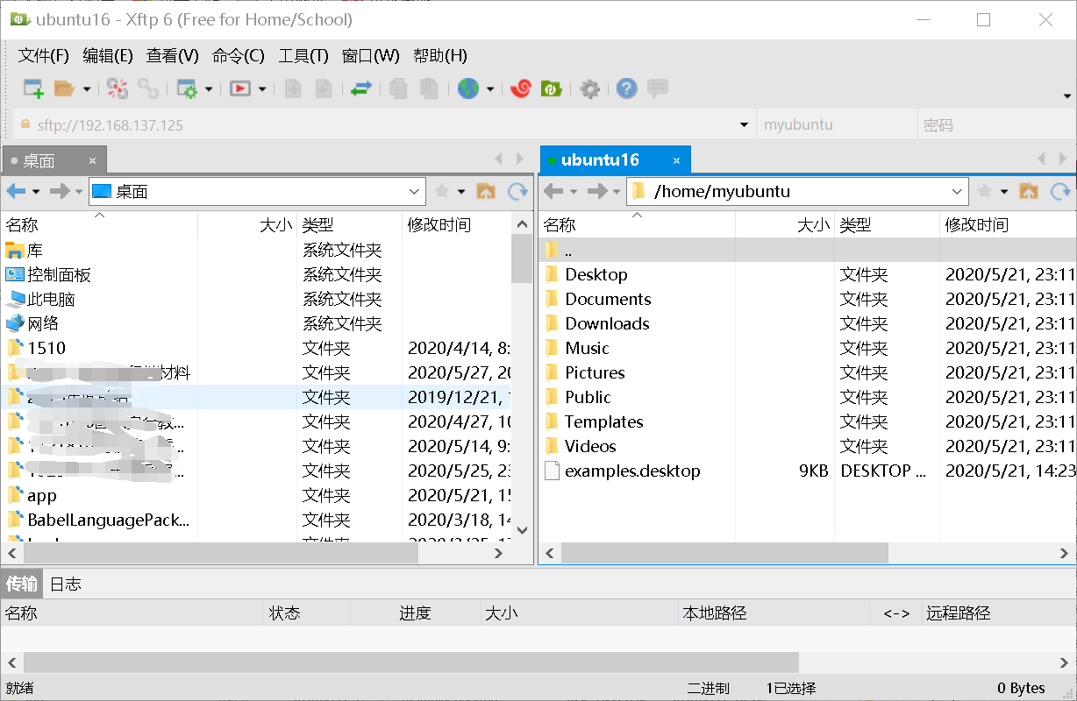Screen dimensions: 1077x701
Task: Open remote path /home/myubuntu dropdown
Action: tap(958, 191)
